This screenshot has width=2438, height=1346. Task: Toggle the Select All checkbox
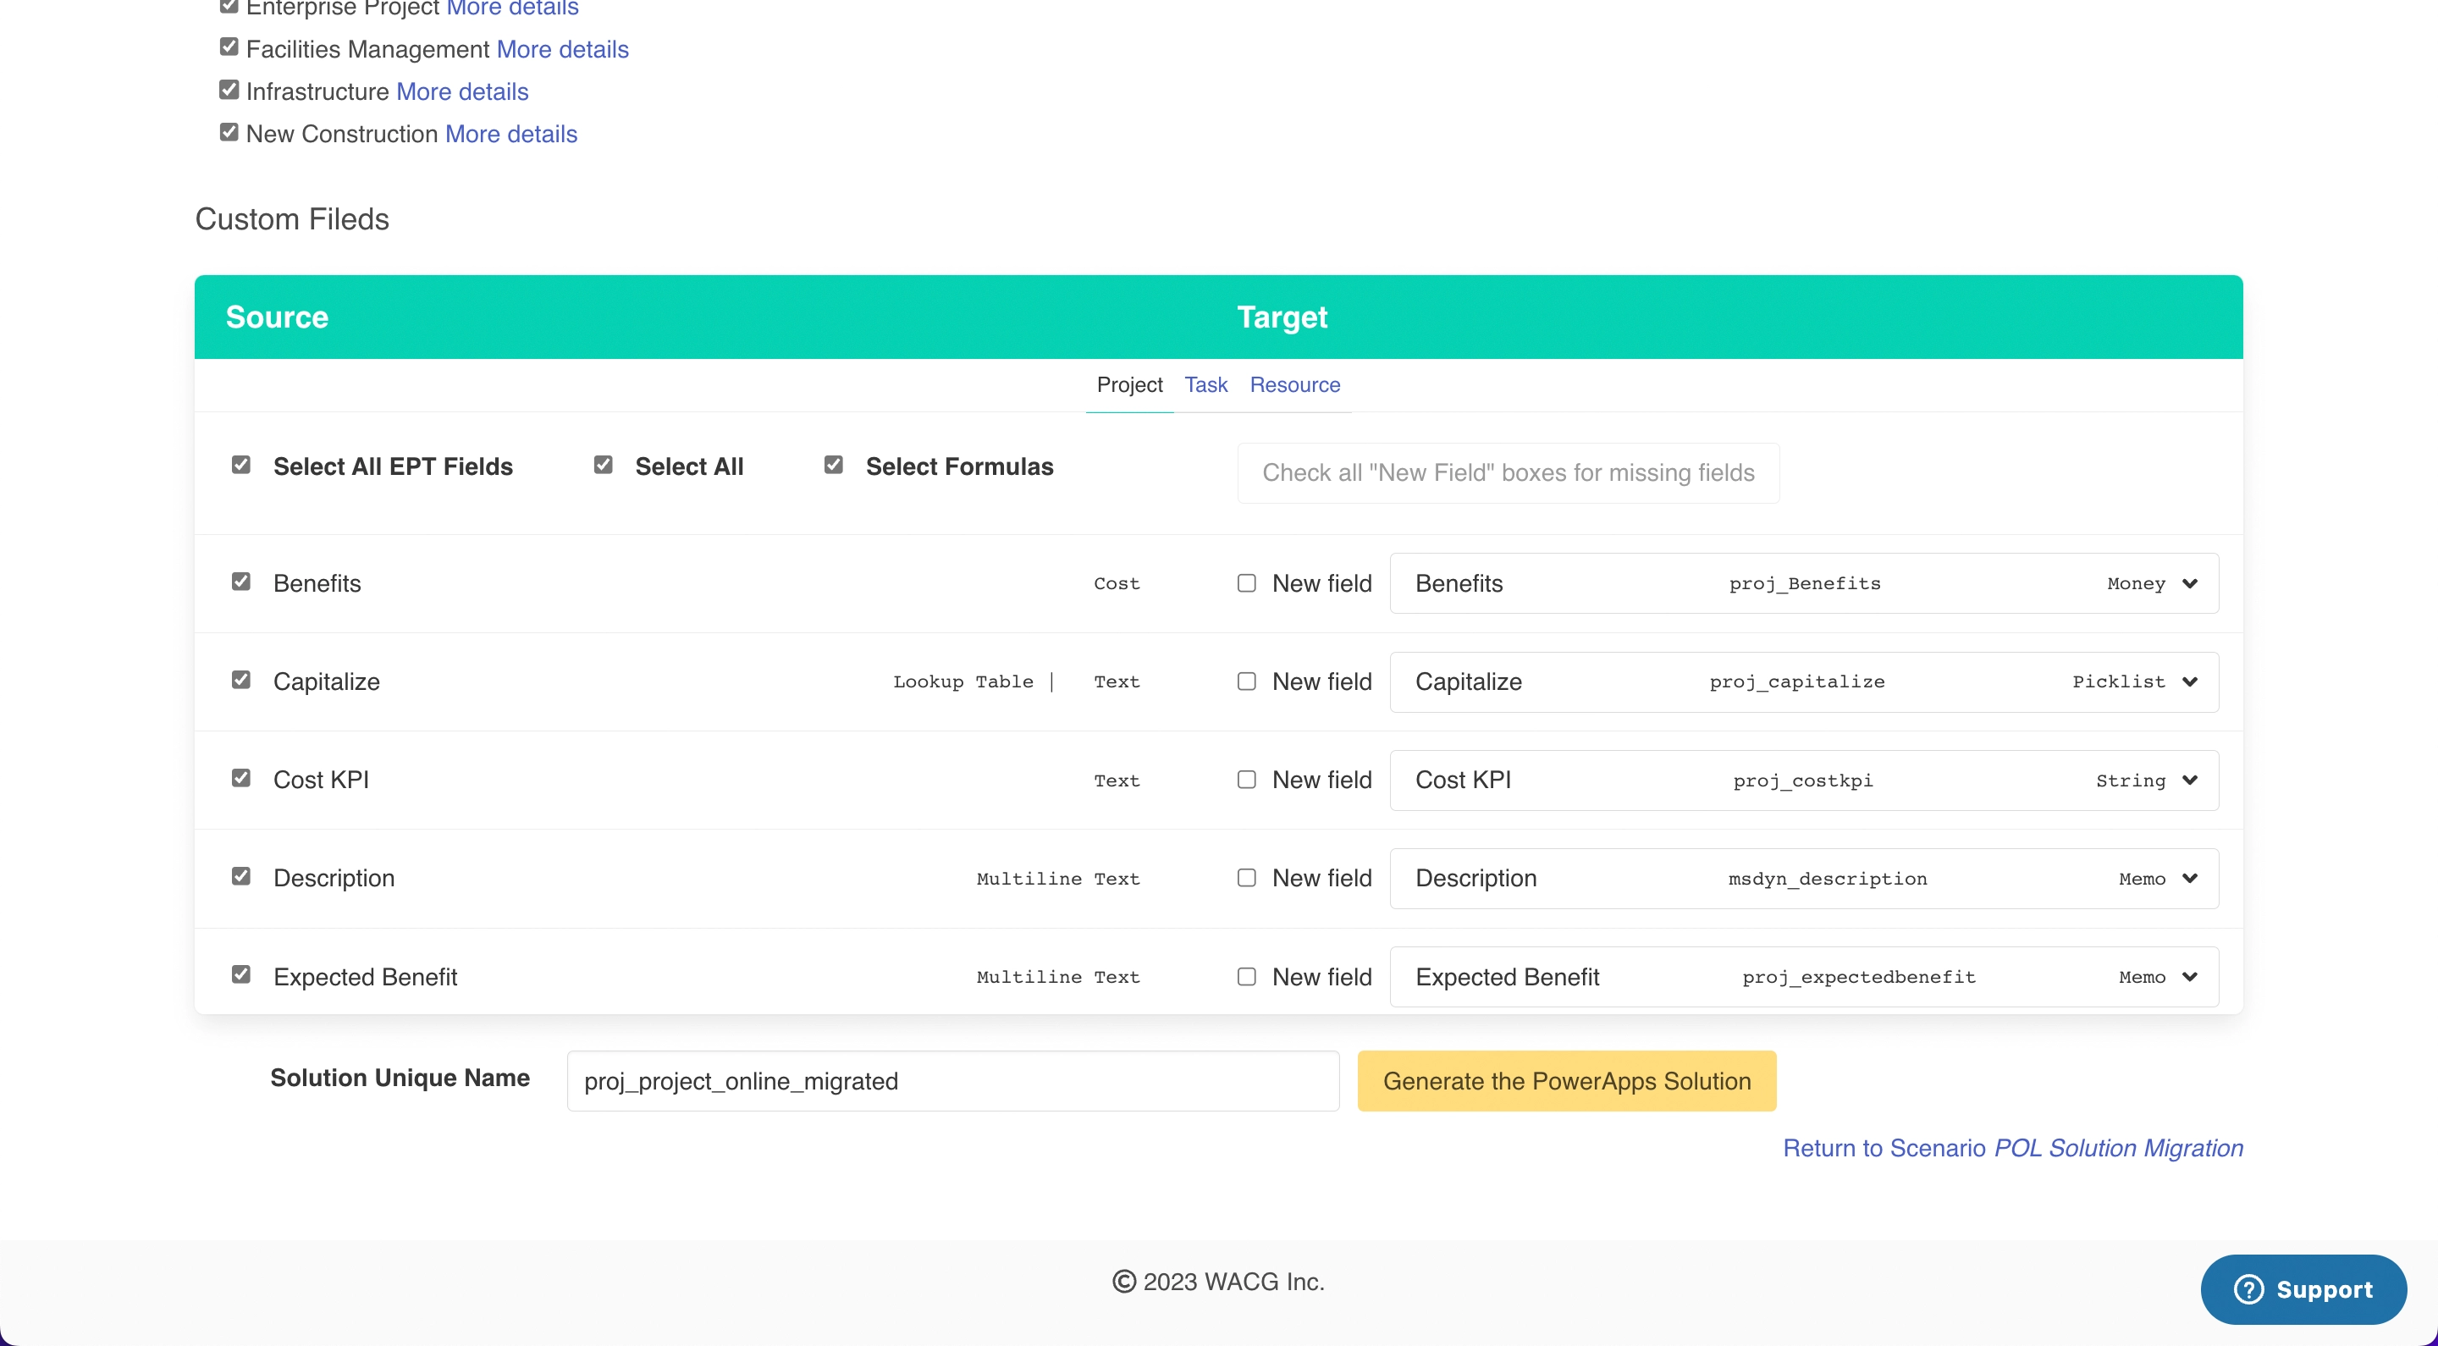click(x=603, y=465)
